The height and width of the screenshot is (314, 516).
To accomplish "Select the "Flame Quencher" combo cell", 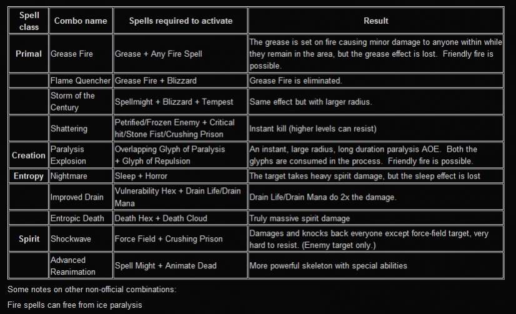I will click(81, 81).
